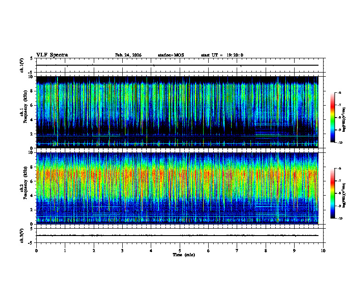This screenshot has height=281, width=364.
Task: Click inside the ch.1 spectrogram panel
Action: [x=177, y=112]
